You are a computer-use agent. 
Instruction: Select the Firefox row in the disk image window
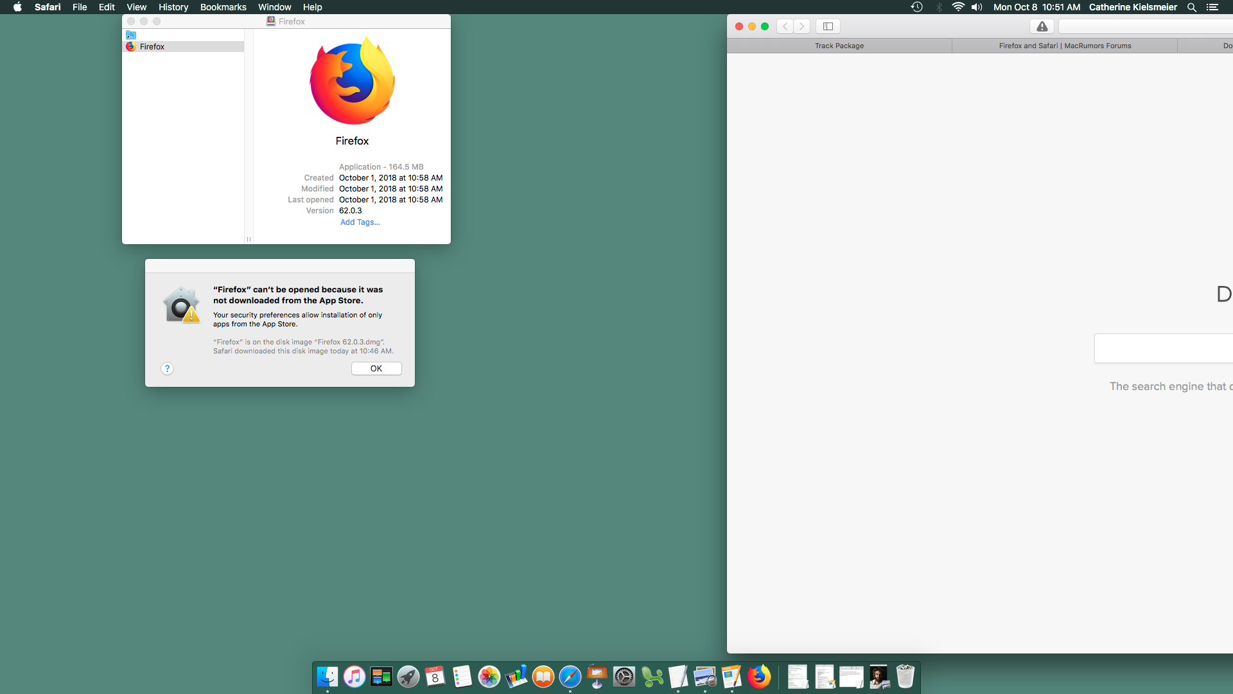tap(184, 47)
